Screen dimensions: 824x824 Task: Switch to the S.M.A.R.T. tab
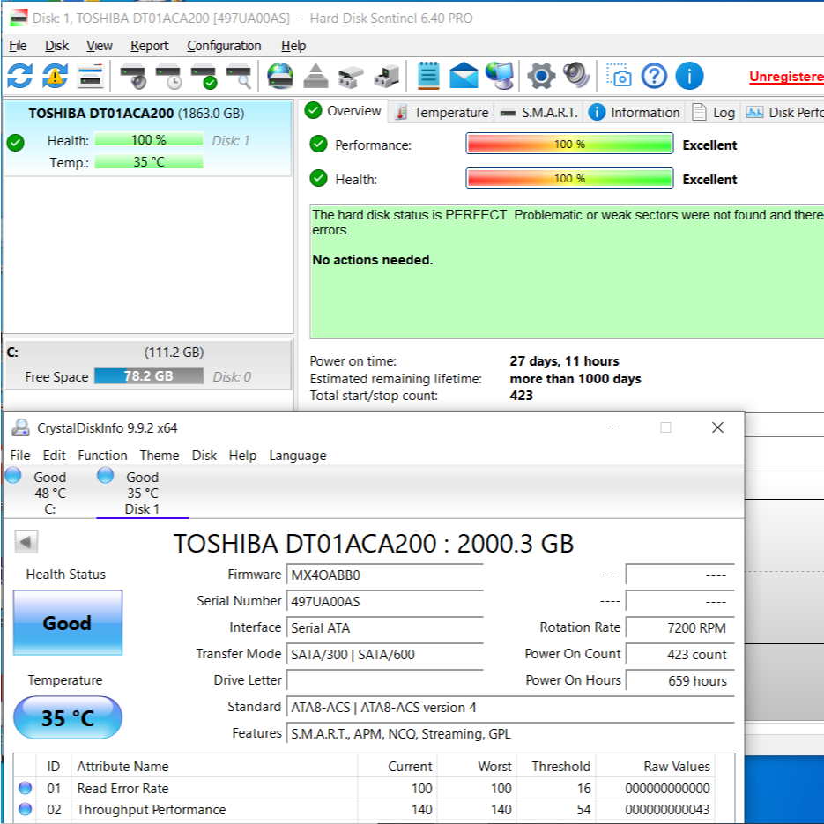(539, 113)
